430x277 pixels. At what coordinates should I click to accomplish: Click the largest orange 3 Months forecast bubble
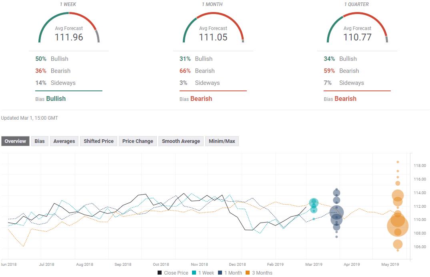click(x=398, y=226)
